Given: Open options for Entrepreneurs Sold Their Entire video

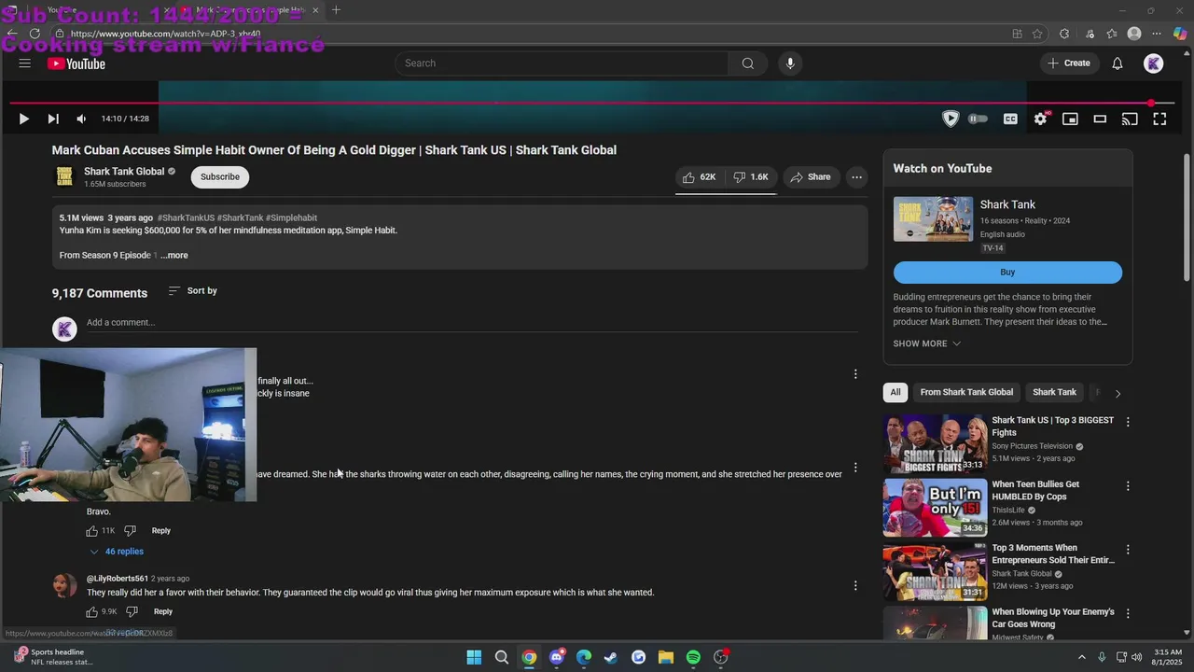Looking at the screenshot, I should (1128, 550).
